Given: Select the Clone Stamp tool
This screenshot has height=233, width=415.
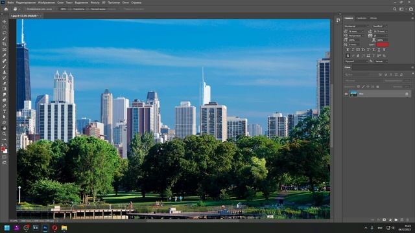Looking at the screenshot, I should tap(5, 72).
